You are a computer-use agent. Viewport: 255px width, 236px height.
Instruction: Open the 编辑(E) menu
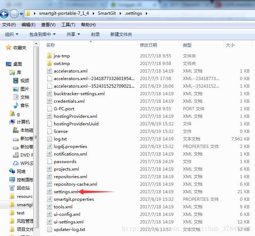28,25
